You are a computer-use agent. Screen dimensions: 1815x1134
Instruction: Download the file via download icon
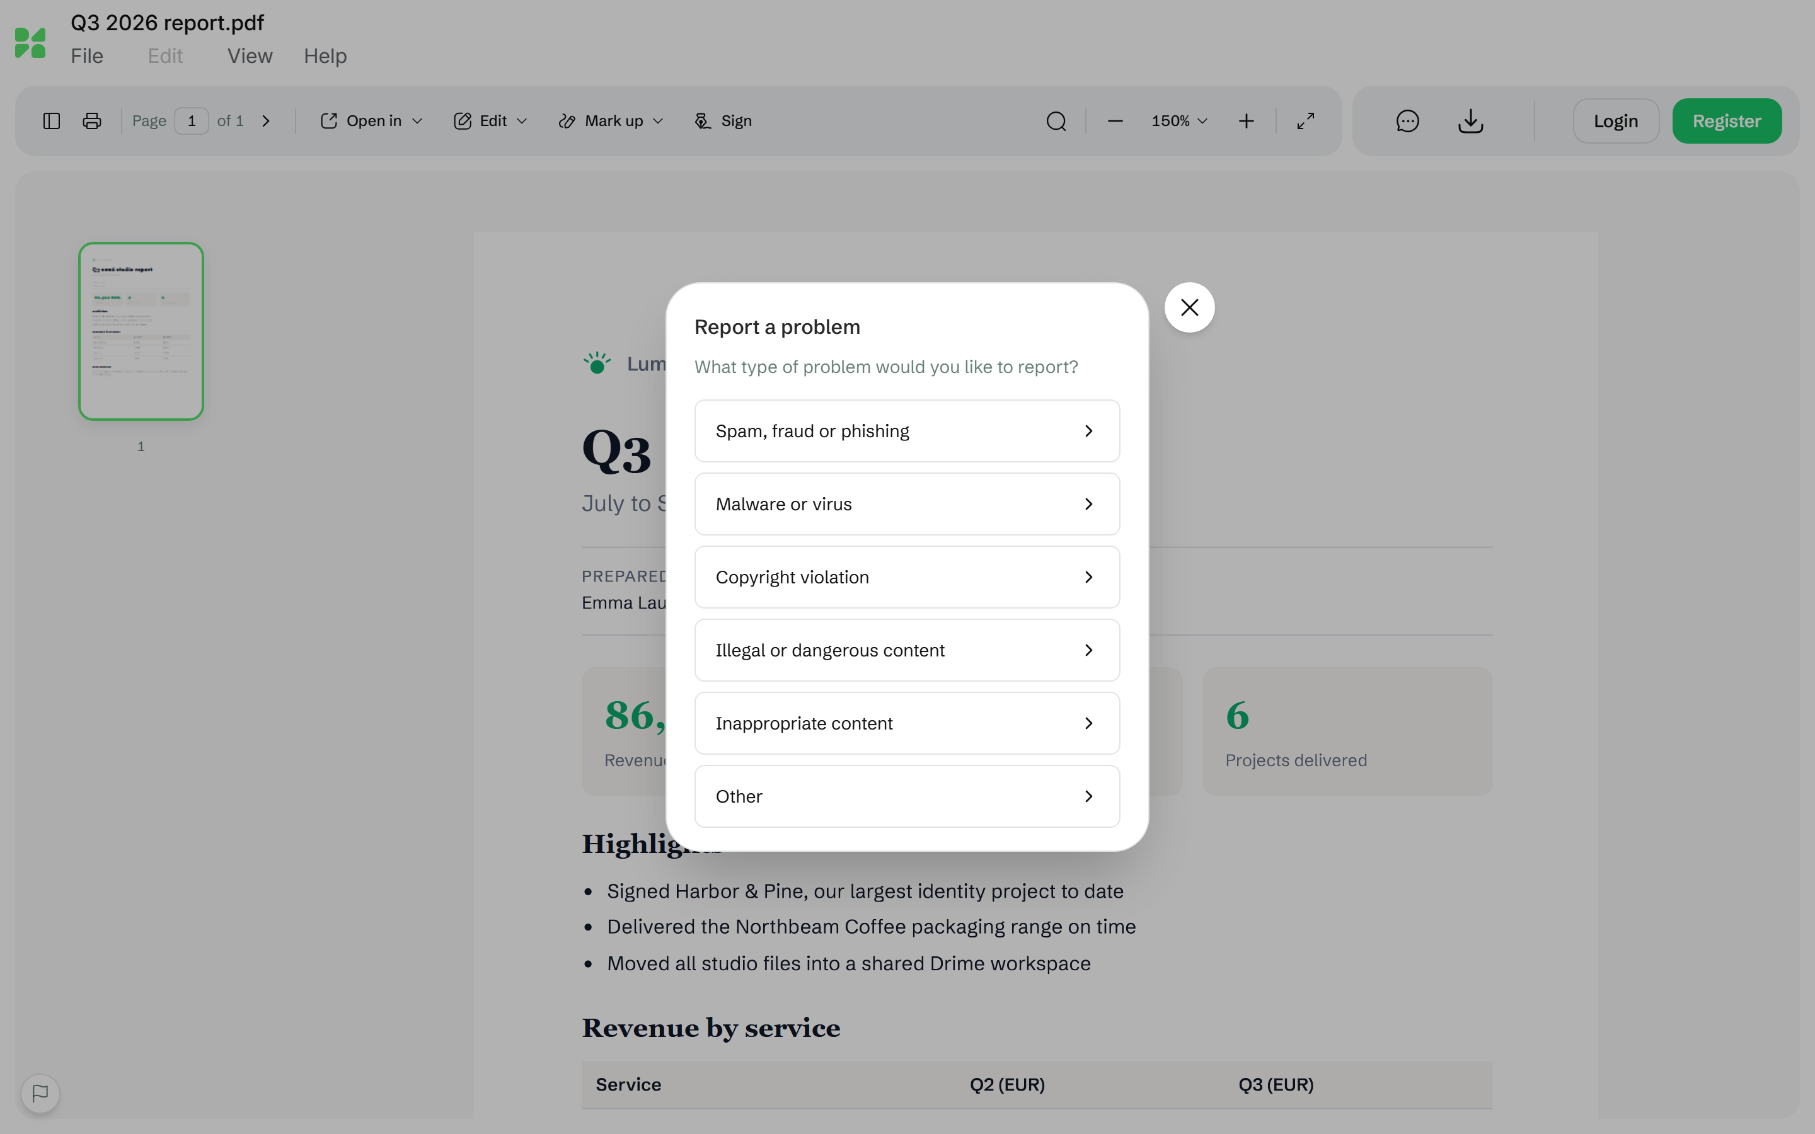click(1471, 121)
